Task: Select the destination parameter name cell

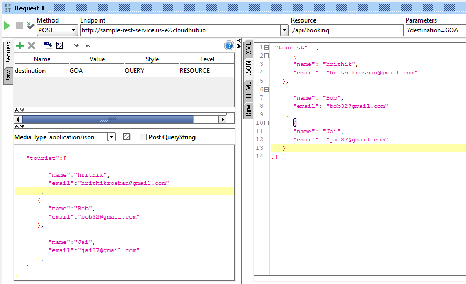Action: click(x=41, y=71)
